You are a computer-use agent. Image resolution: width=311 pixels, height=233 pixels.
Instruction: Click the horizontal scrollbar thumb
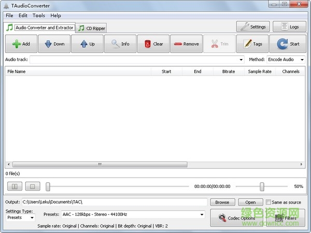[x=100, y=164]
